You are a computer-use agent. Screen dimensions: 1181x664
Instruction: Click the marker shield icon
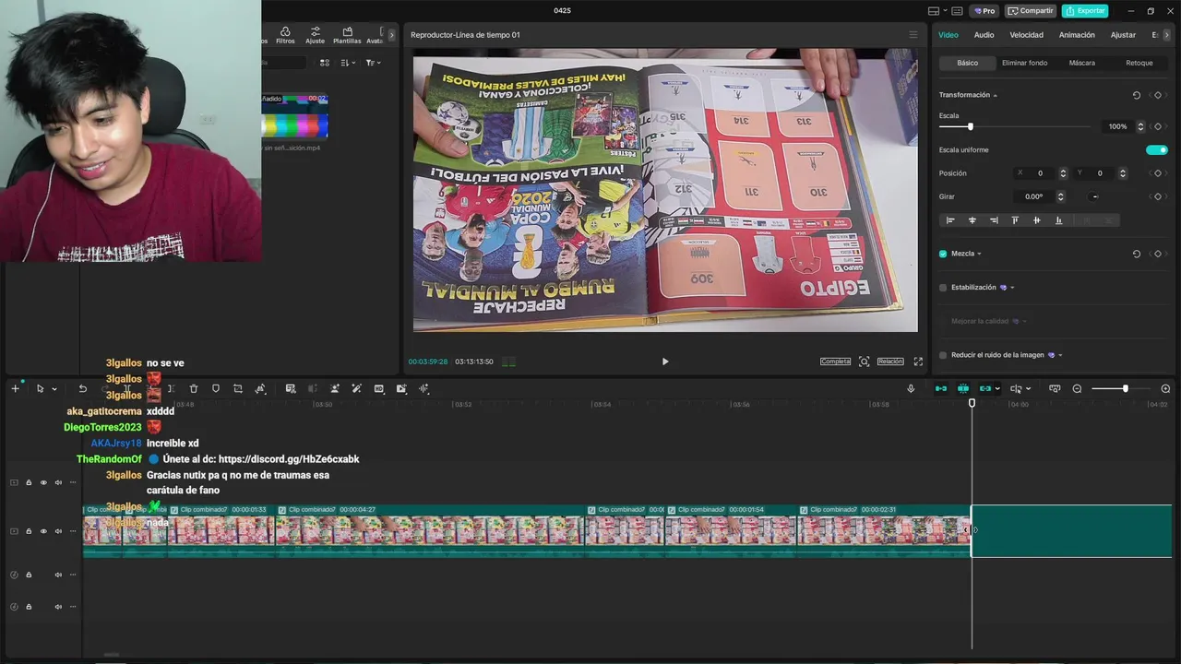(x=215, y=389)
